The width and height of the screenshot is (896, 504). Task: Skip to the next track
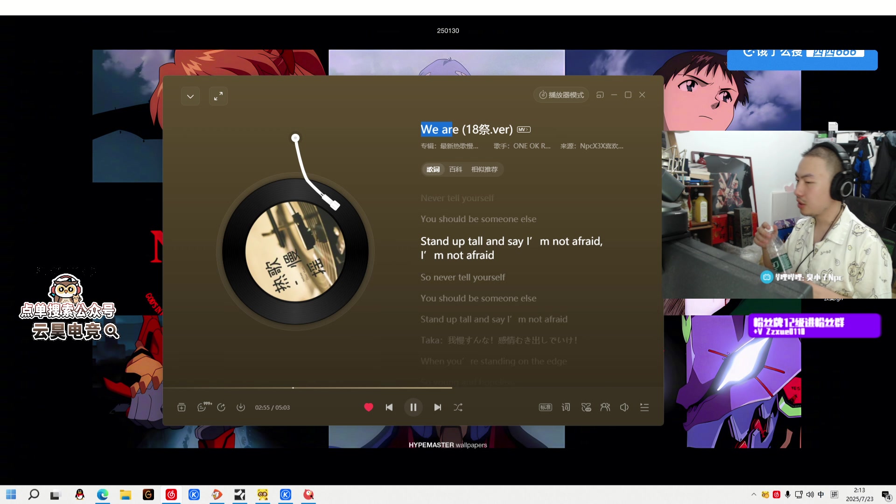(437, 407)
